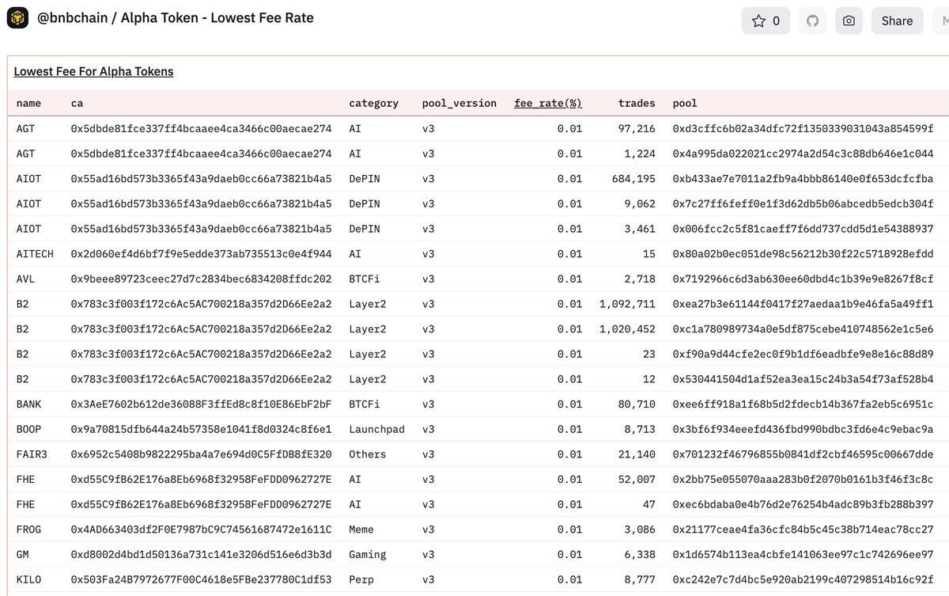Open the GitHub icon button
949x596 pixels.
pyautogui.click(x=812, y=21)
